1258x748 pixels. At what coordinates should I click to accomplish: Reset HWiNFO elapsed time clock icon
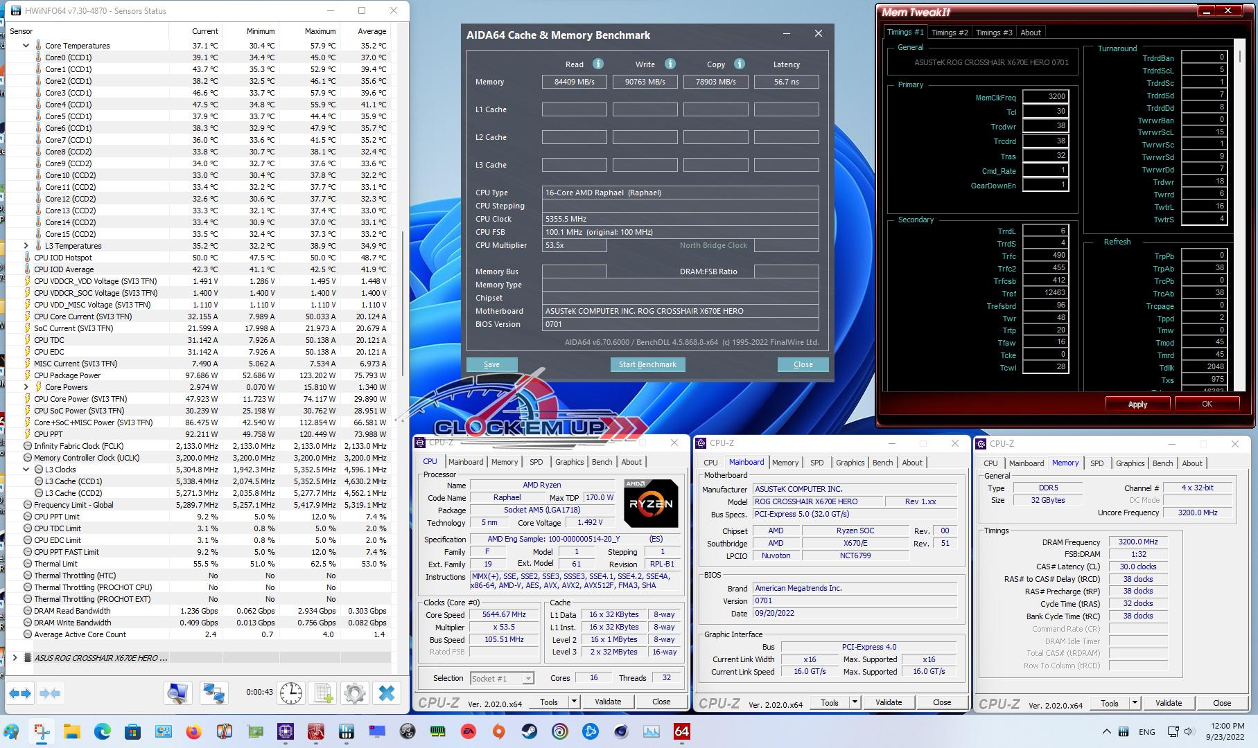pos(291,693)
